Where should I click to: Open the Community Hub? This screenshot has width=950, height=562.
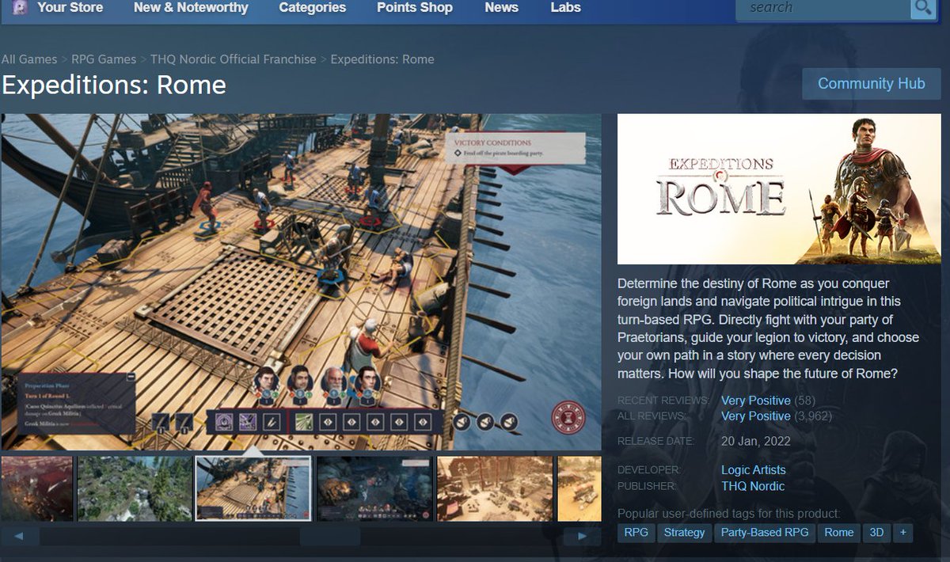871,84
